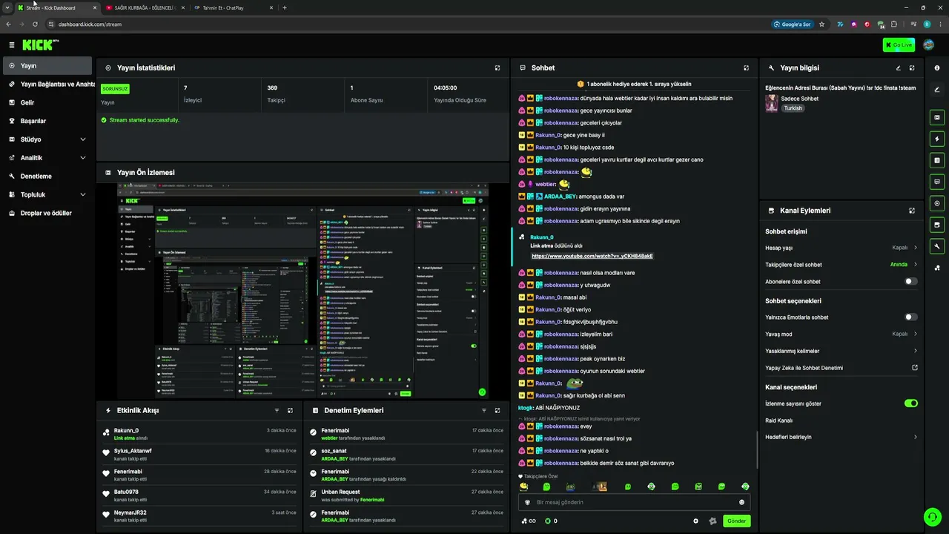Open the green support chat bubble

tap(932, 517)
